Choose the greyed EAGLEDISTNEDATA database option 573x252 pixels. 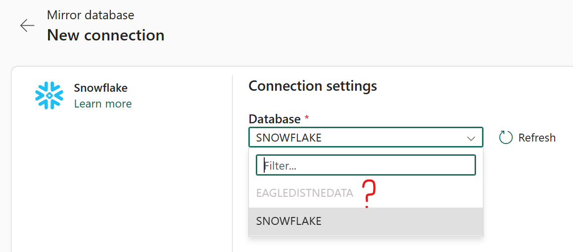pyautogui.click(x=305, y=193)
